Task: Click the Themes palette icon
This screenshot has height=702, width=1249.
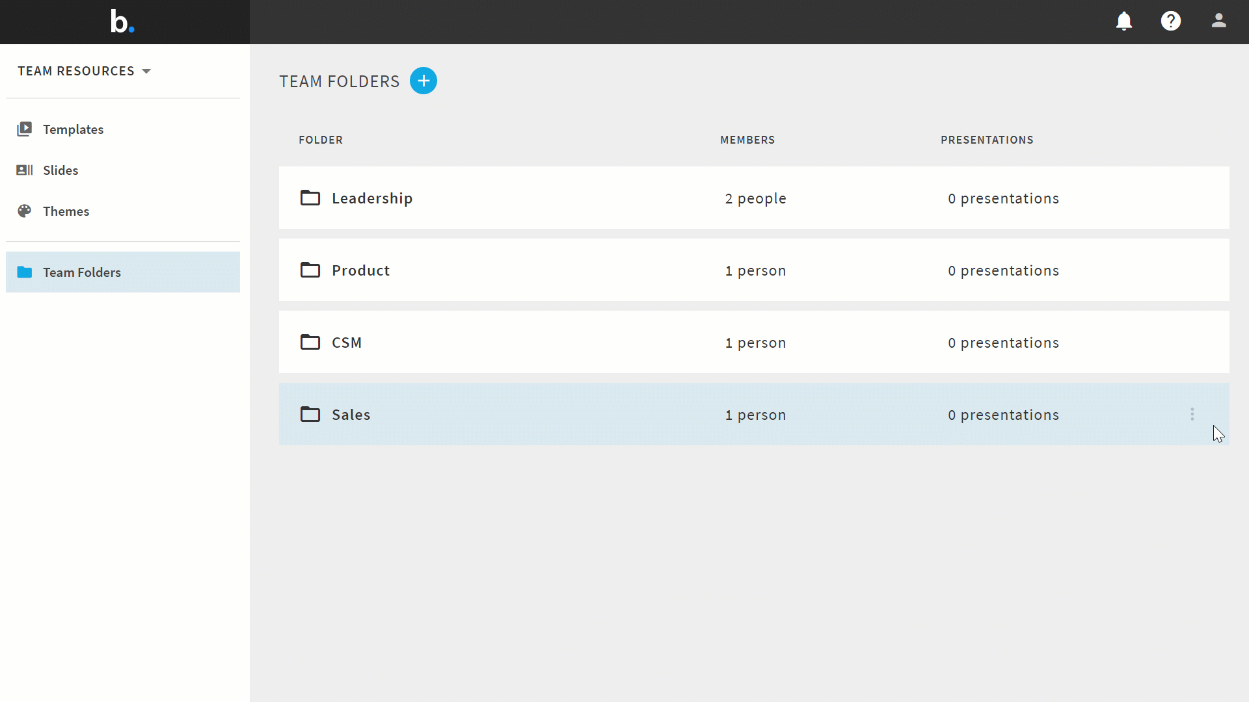Action: click(x=25, y=211)
